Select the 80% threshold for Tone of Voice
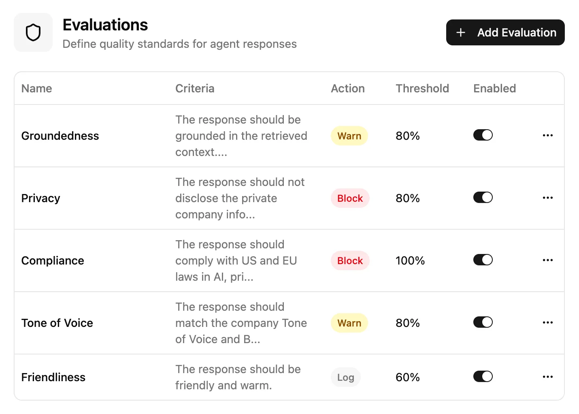579x414 pixels. coord(407,323)
